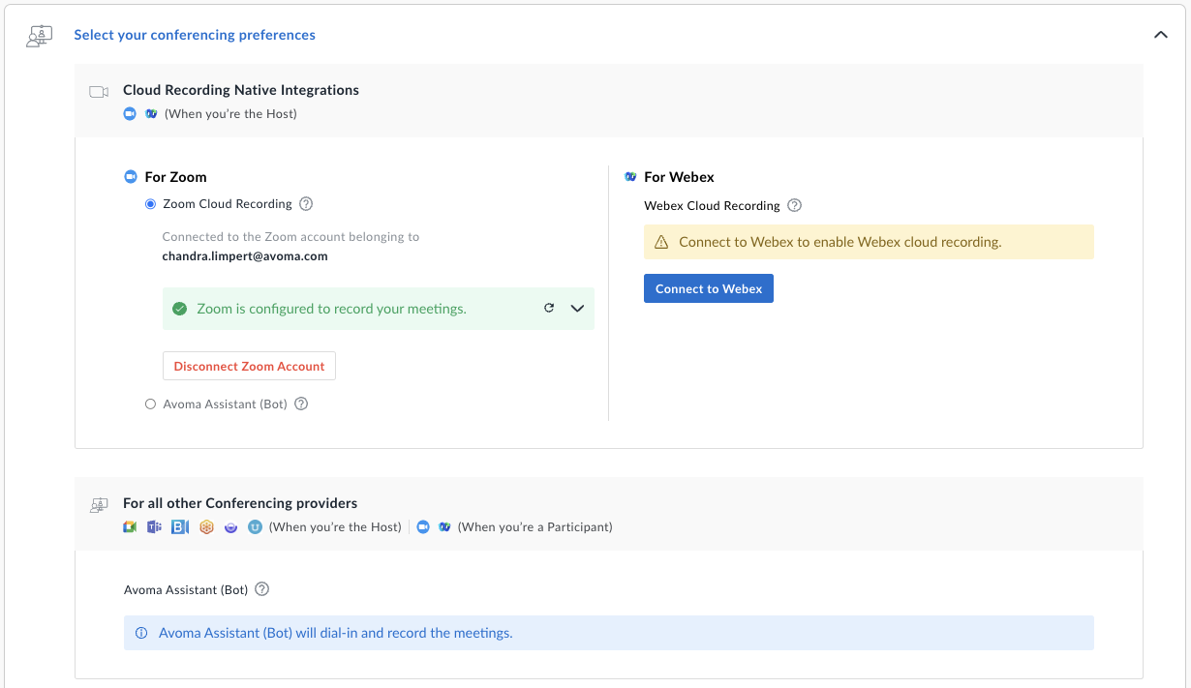Click the BlueJeans provider icon
Viewport: 1191px width, 688px height.
click(180, 527)
